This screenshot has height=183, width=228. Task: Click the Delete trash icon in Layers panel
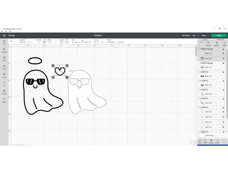(x=225, y=44)
